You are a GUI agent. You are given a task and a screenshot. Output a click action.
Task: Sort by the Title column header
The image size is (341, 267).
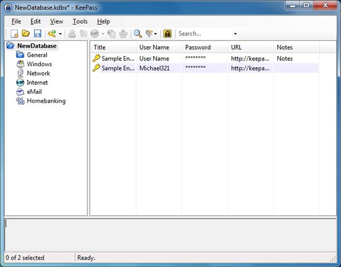[113, 48]
